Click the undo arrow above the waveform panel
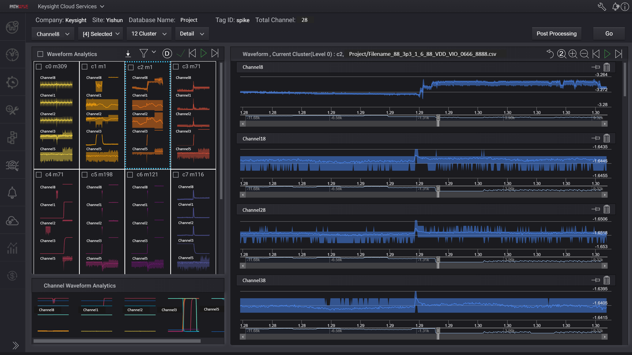The height and width of the screenshot is (355, 632). (550, 54)
